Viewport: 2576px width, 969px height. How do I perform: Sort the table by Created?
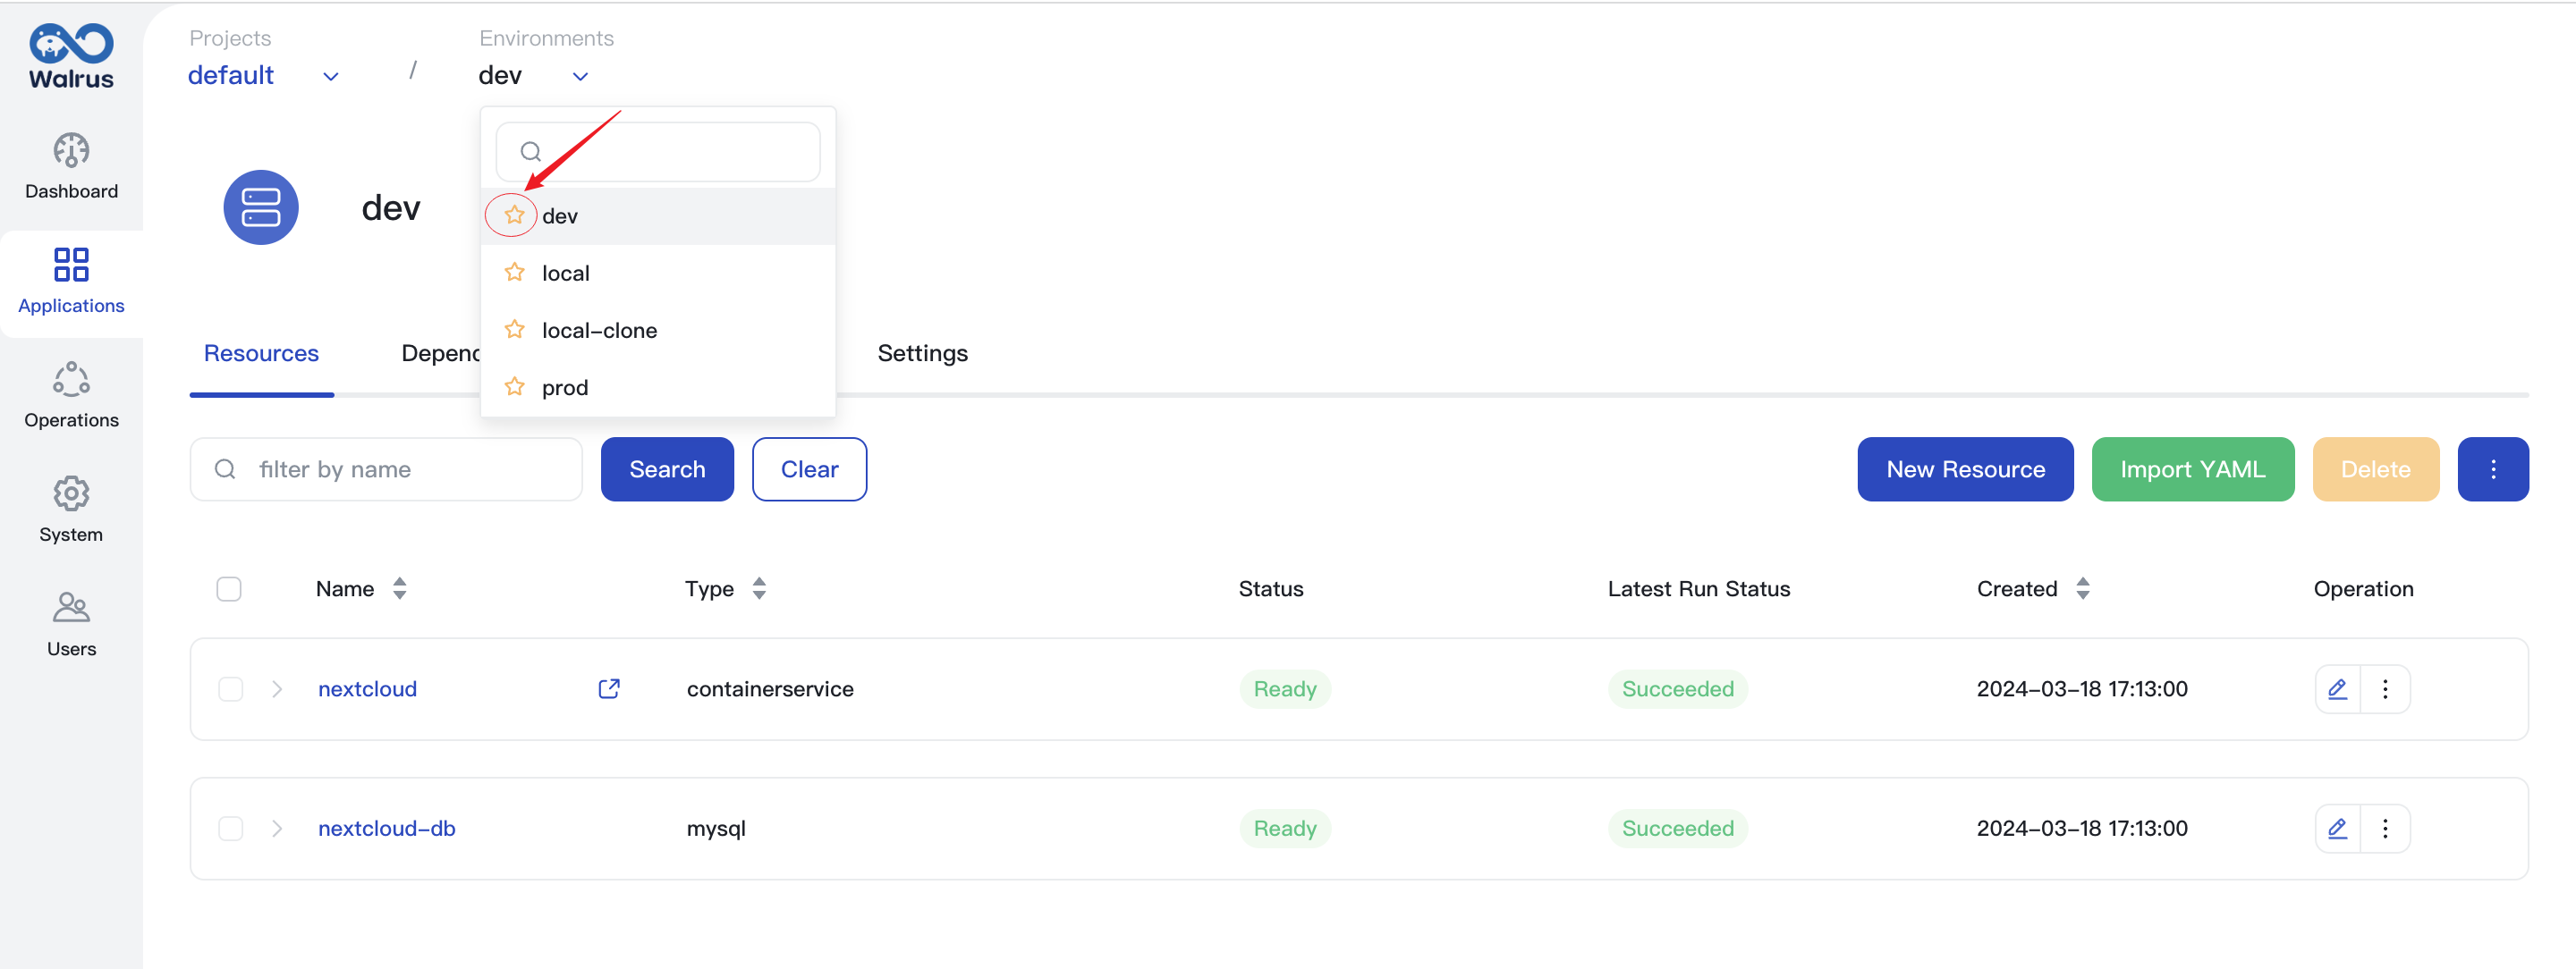(x=2082, y=588)
